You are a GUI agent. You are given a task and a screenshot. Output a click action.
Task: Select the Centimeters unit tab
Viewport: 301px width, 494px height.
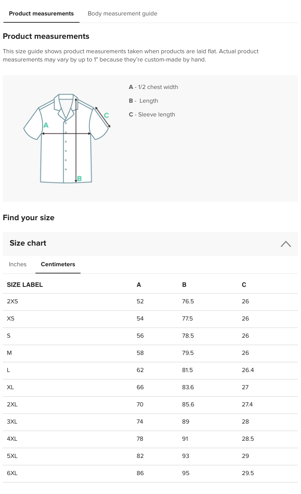click(58, 264)
